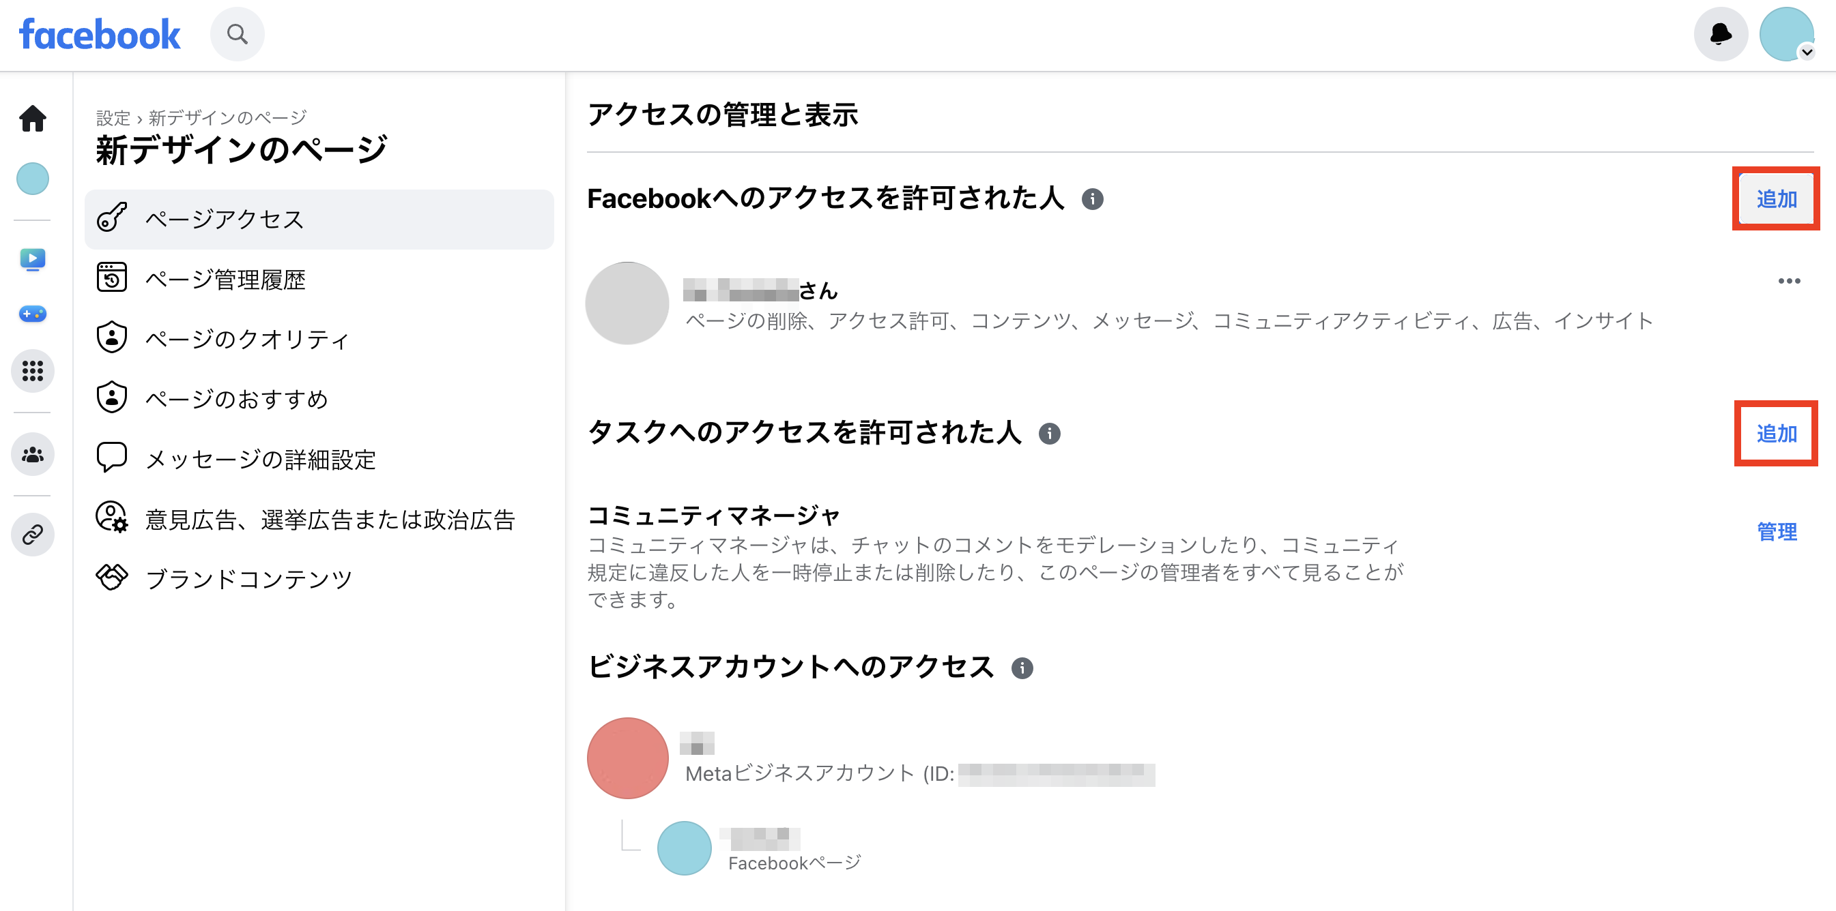Open the Groups icon in the sidebar
1836x911 pixels.
(32, 453)
